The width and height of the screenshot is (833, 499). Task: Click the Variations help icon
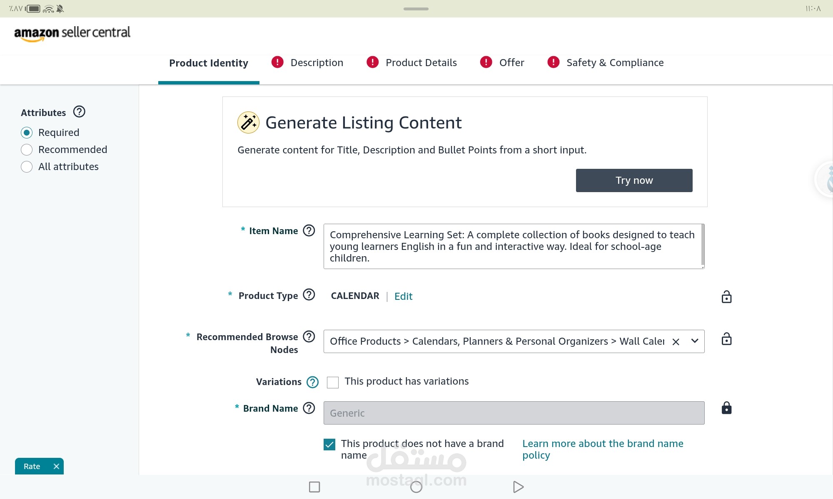coord(312,382)
